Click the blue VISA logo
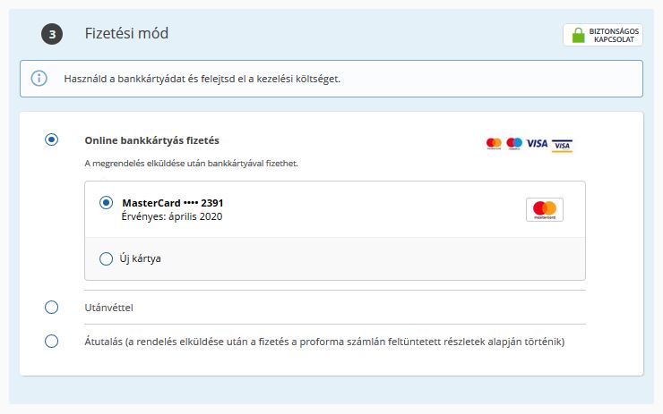663x414 pixels. (x=537, y=143)
